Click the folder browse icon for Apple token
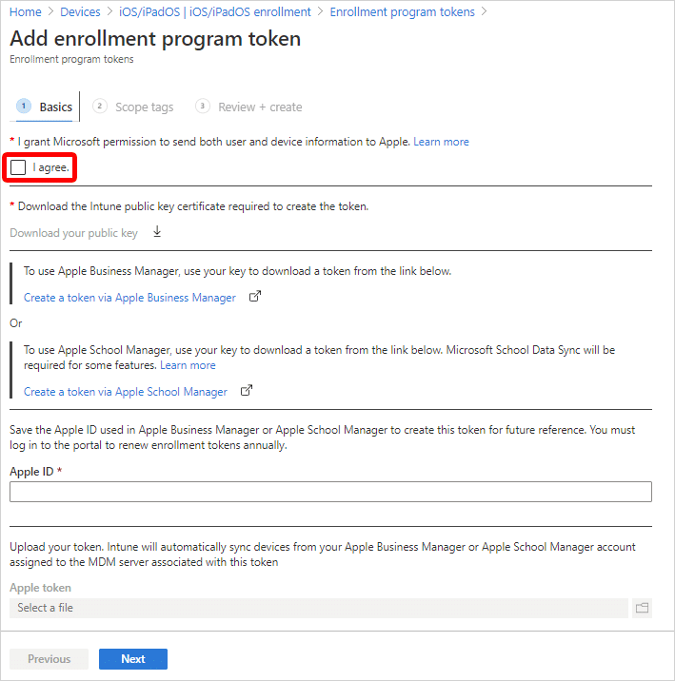 click(642, 608)
